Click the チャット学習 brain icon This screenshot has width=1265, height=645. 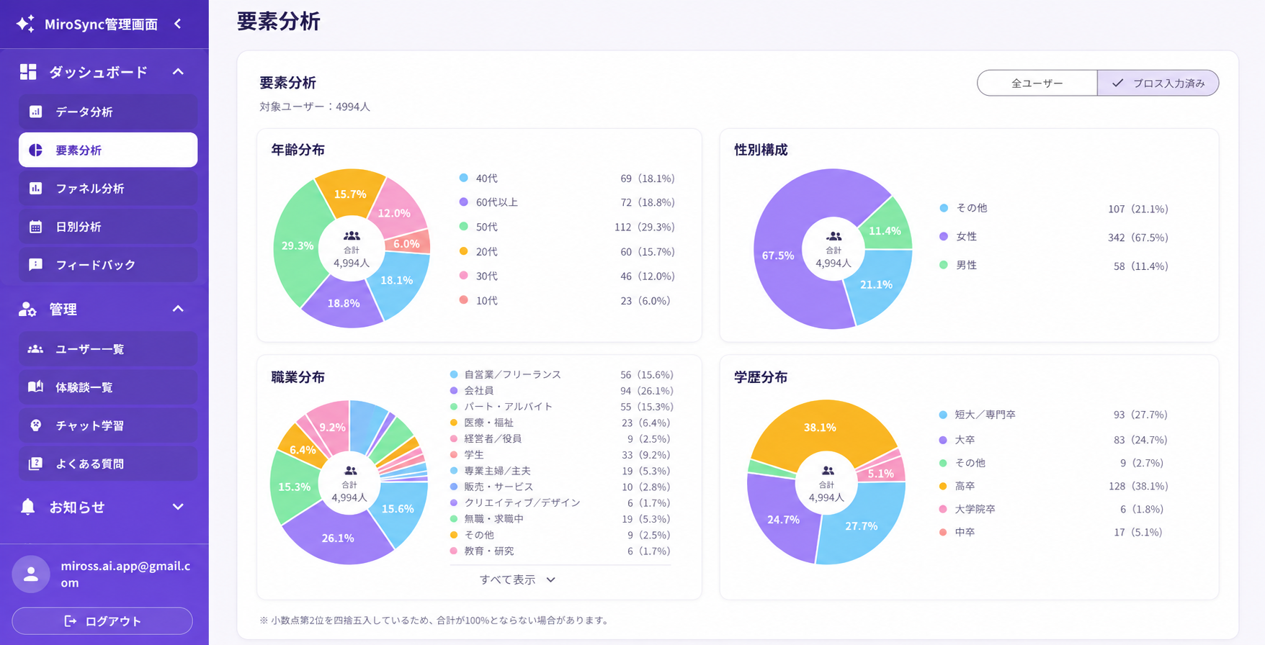(35, 425)
